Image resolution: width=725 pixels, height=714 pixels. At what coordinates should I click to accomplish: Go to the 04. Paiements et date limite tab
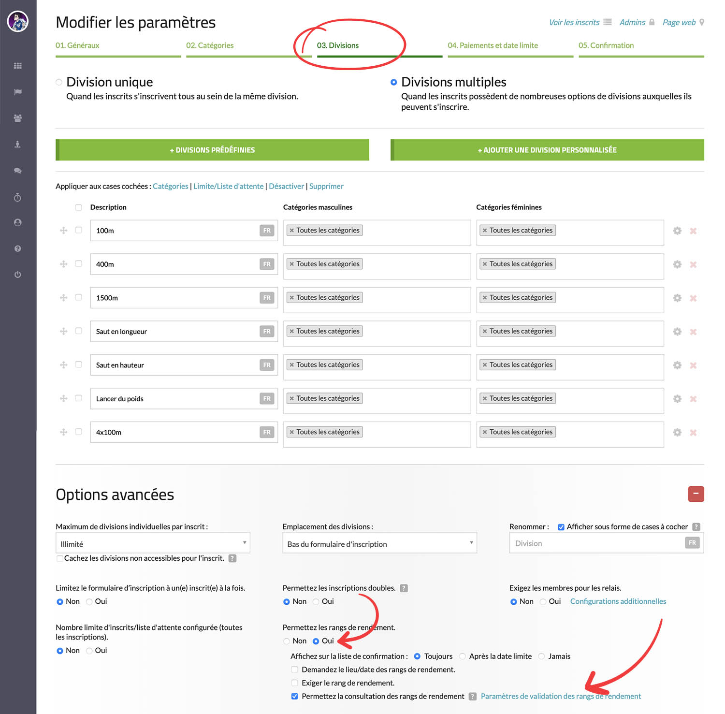click(x=493, y=45)
